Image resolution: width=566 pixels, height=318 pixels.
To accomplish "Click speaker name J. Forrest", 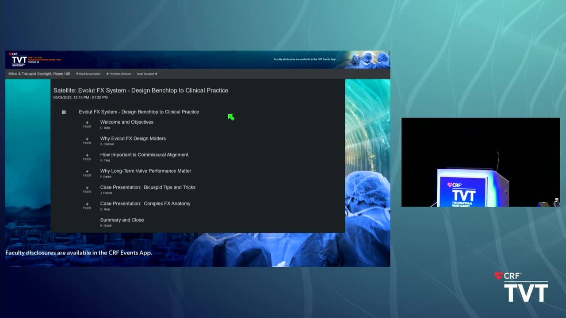I will pos(106,193).
